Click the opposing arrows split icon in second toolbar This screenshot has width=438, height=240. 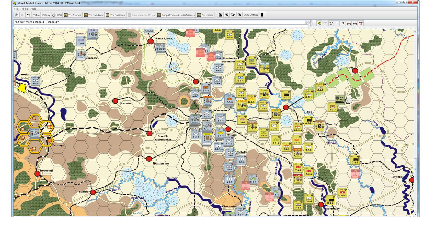331,23
